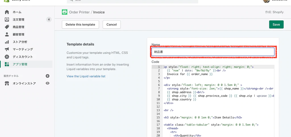This screenshot has height=137, width=291.
Task: Click the products tag icon
Action: click(7, 27)
